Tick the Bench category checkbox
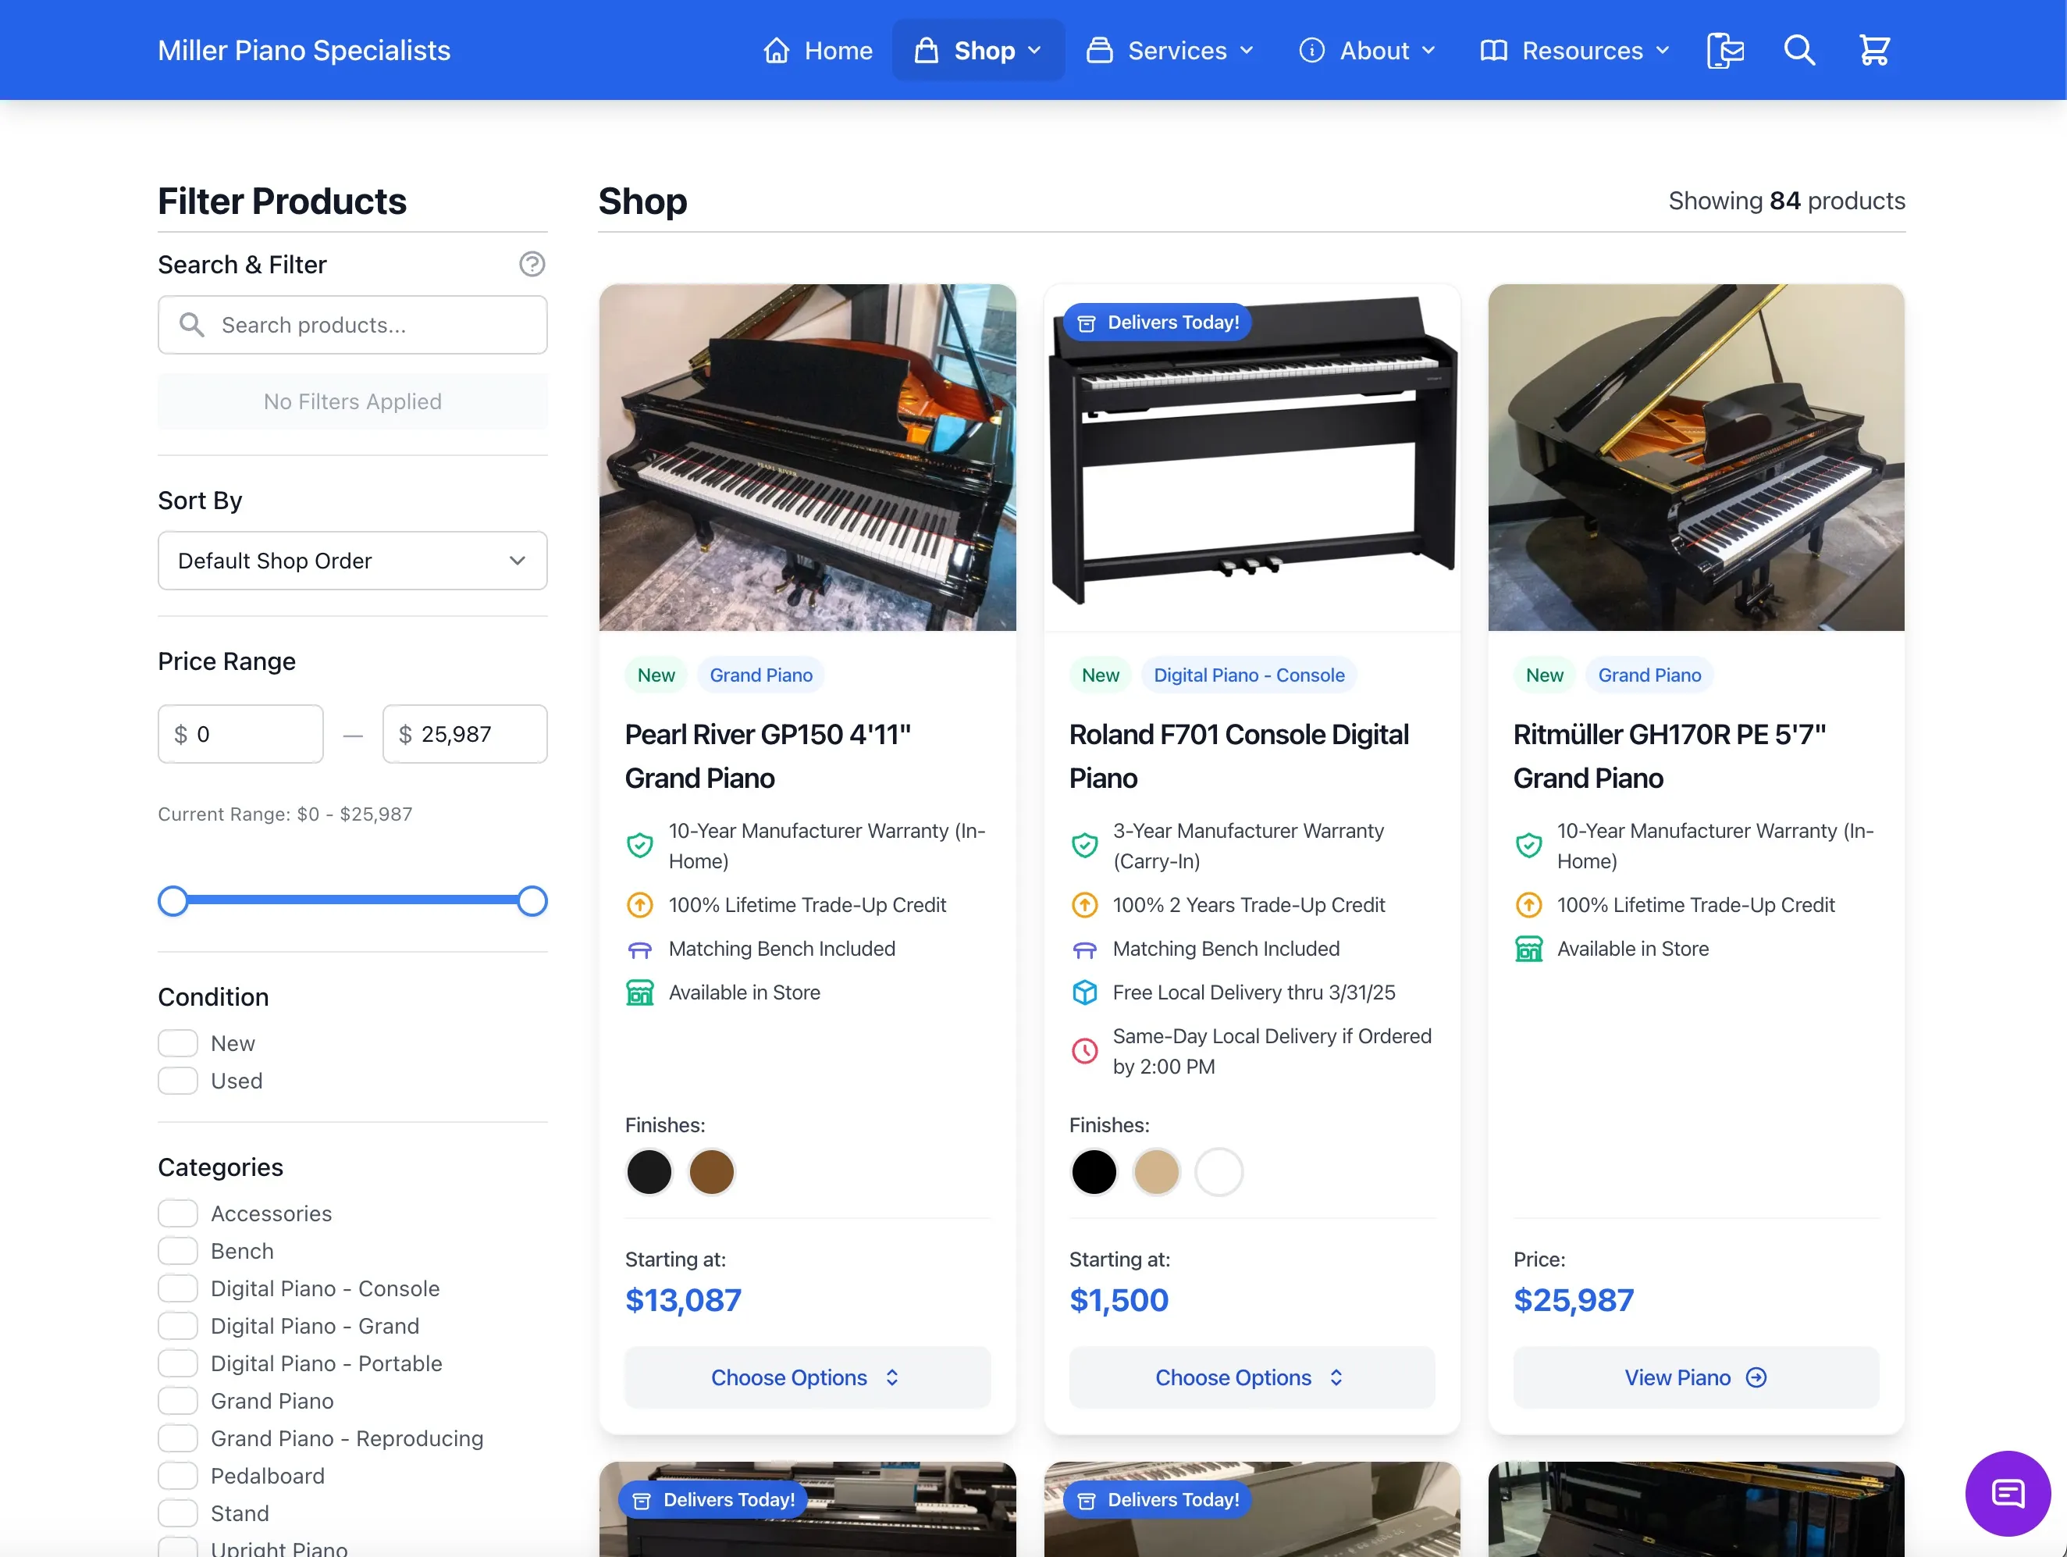The width and height of the screenshot is (2067, 1557). pos(177,1250)
